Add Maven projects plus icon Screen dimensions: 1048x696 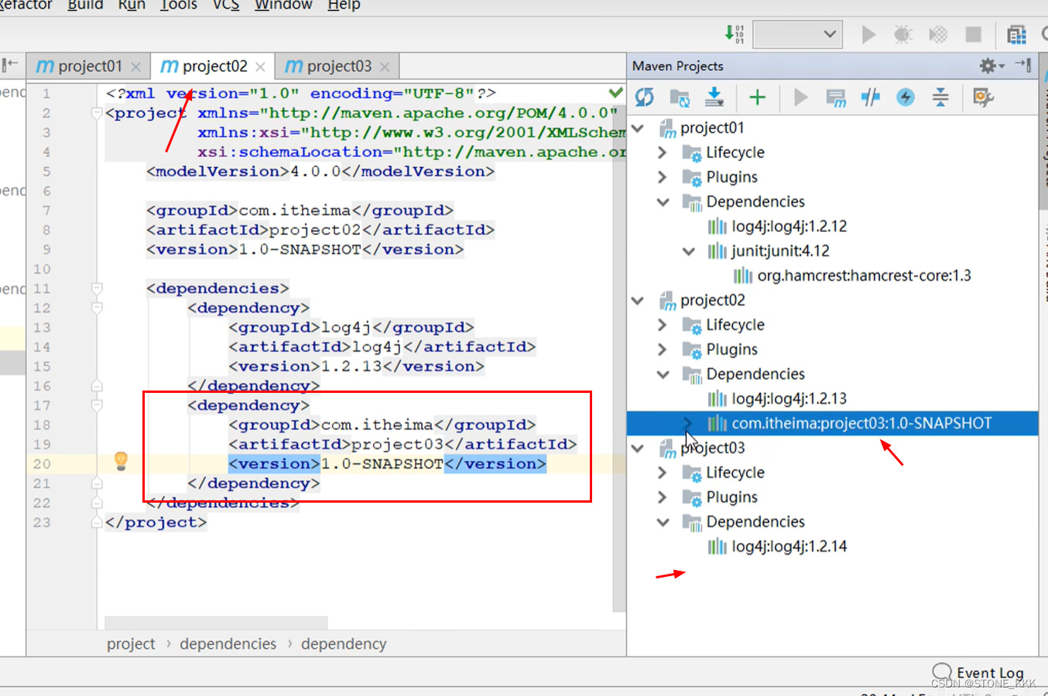pos(757,97)
